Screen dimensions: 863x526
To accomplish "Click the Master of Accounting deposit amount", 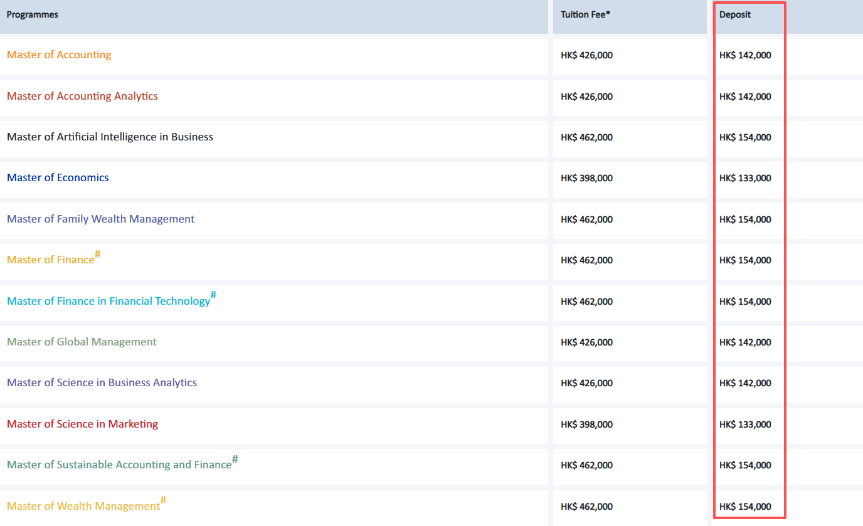I will click(x=745, y=56).
